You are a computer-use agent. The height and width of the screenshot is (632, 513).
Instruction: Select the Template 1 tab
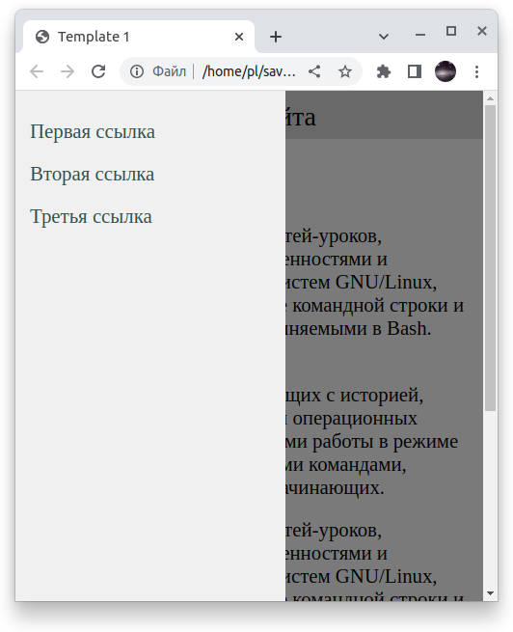[x=139, y=37]
